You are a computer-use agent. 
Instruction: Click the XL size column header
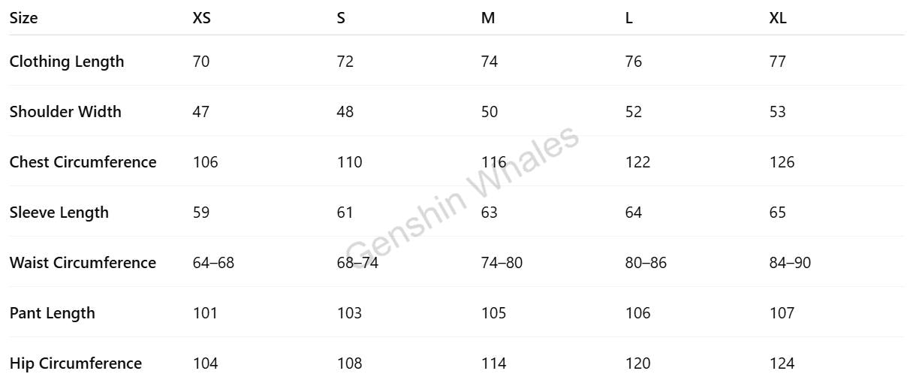[778, 18]
